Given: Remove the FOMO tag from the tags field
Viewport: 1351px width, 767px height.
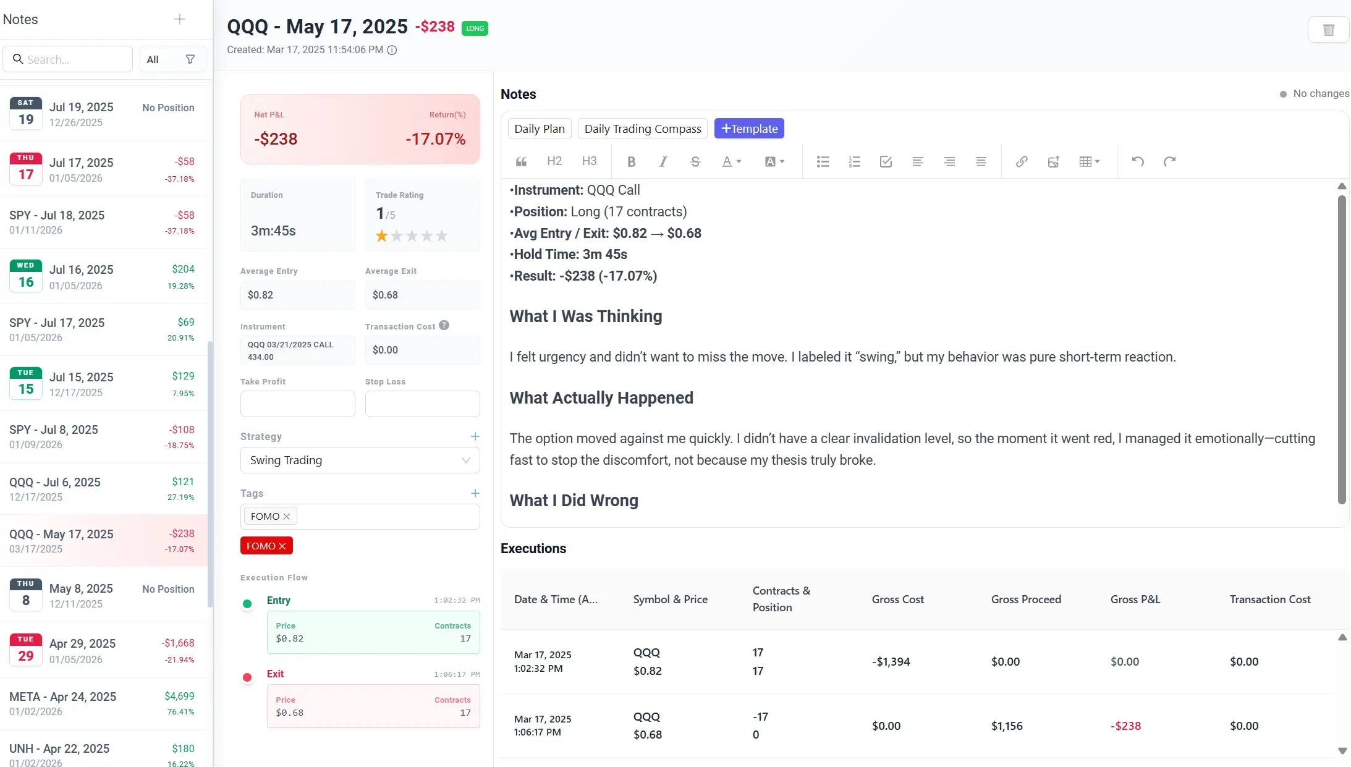Looking at the screenshot, I should point(286,516).
